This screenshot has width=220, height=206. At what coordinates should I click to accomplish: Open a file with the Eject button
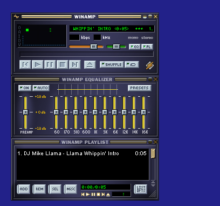click(x=90, y=64)
